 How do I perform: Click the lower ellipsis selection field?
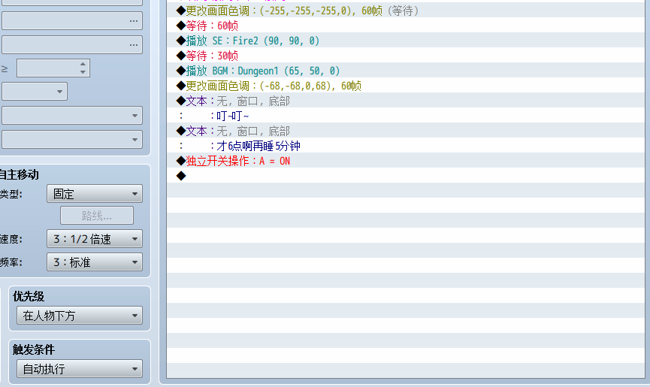[x=72, y=45]
